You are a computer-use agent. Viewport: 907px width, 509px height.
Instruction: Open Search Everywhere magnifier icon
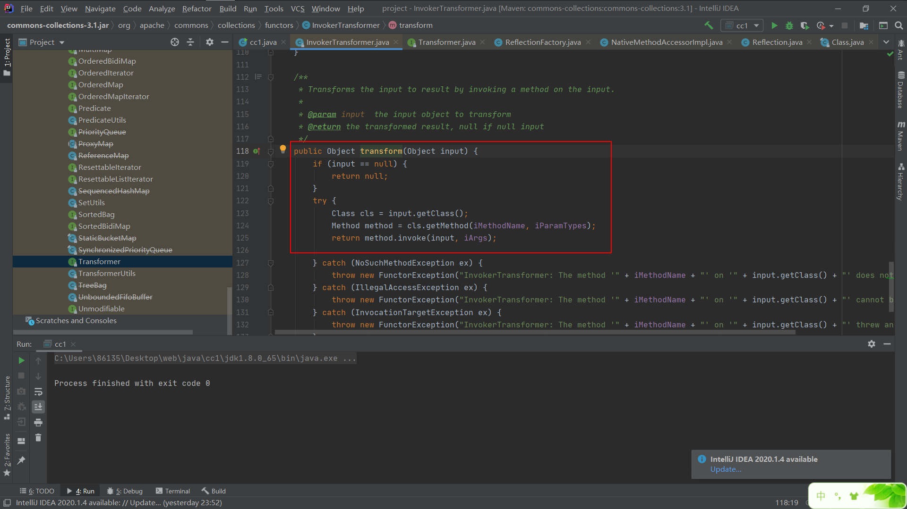(899, 25)
